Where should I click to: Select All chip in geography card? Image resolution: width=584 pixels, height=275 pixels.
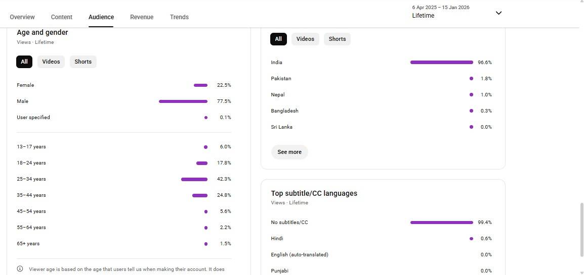click(278, 39)
